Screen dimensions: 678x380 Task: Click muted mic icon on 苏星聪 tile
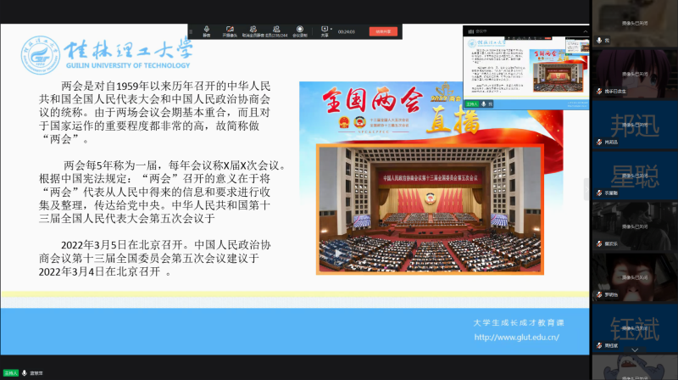click(x=599, y=193)
